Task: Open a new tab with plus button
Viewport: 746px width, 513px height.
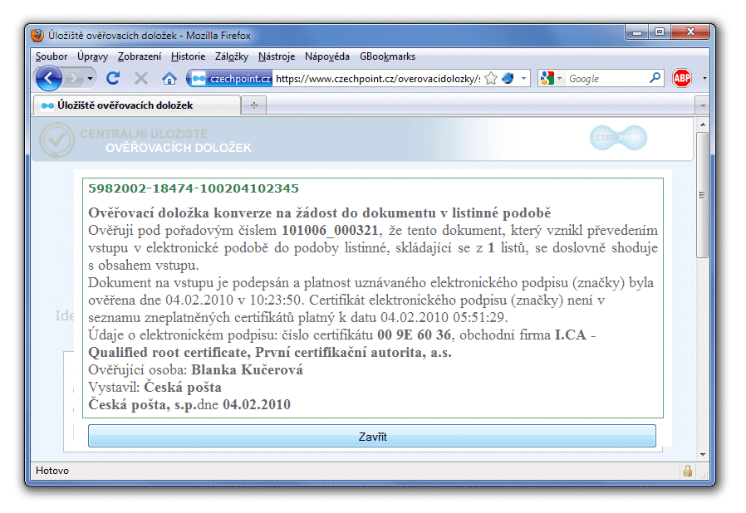Action: point(253,105)
